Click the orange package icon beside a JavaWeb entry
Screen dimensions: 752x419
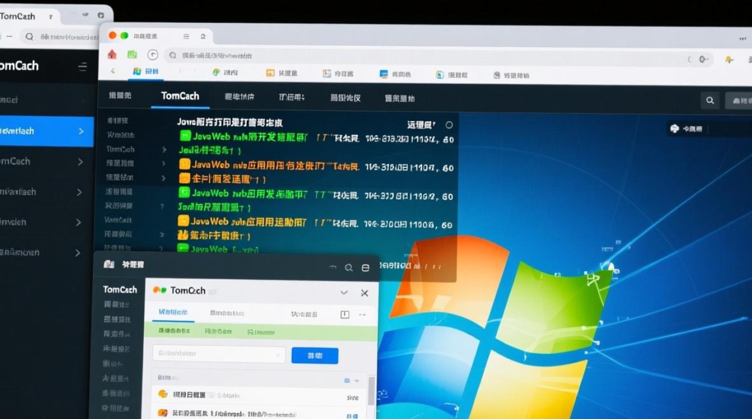pos(185,164)
